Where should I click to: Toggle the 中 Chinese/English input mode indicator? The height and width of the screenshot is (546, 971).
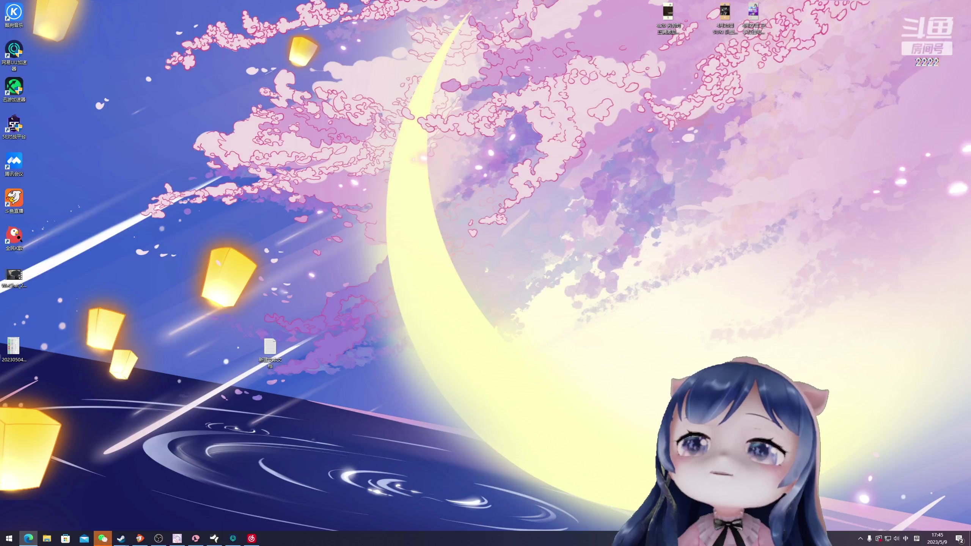click(x=906, y=538)
